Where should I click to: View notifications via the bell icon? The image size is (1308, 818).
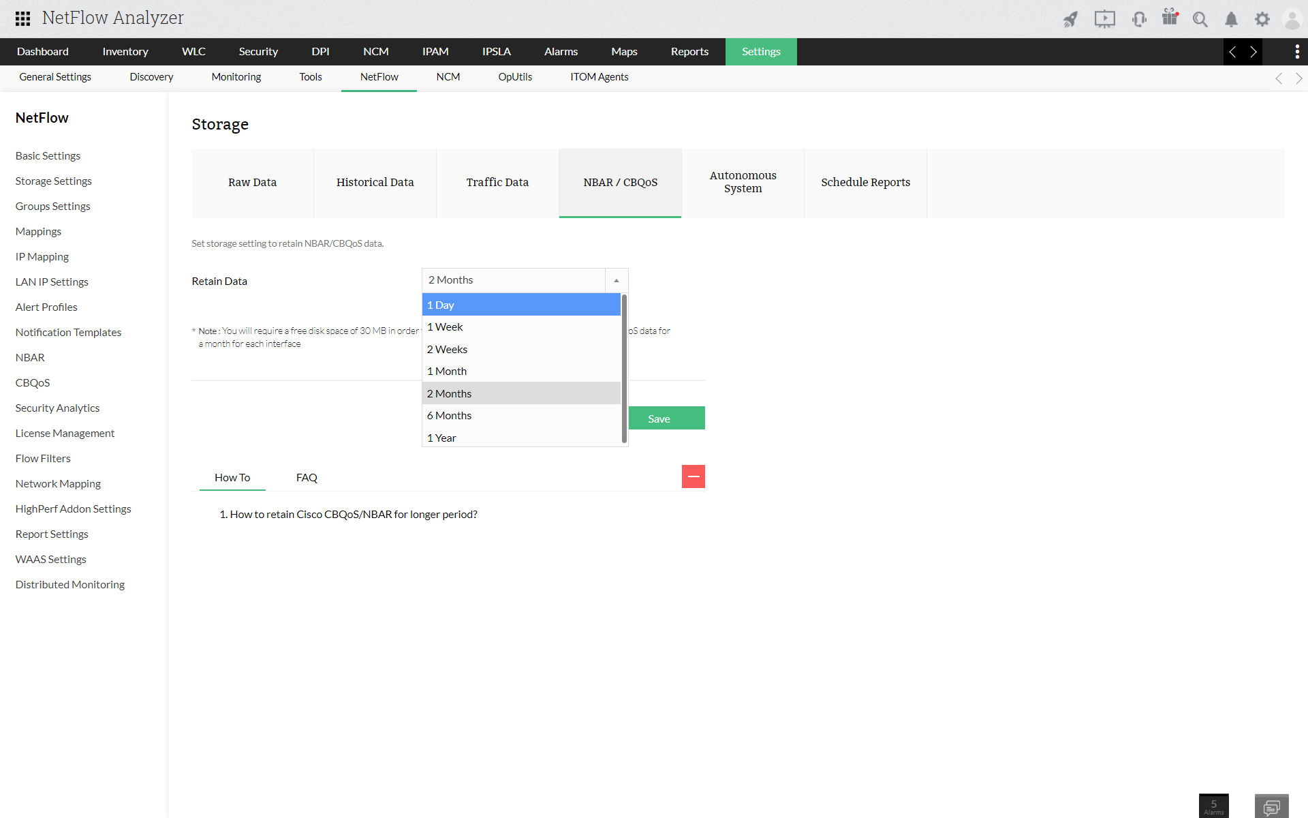pos(1230,18)
